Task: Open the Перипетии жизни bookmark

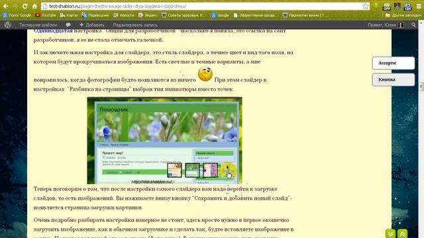Action: [305, 15]
